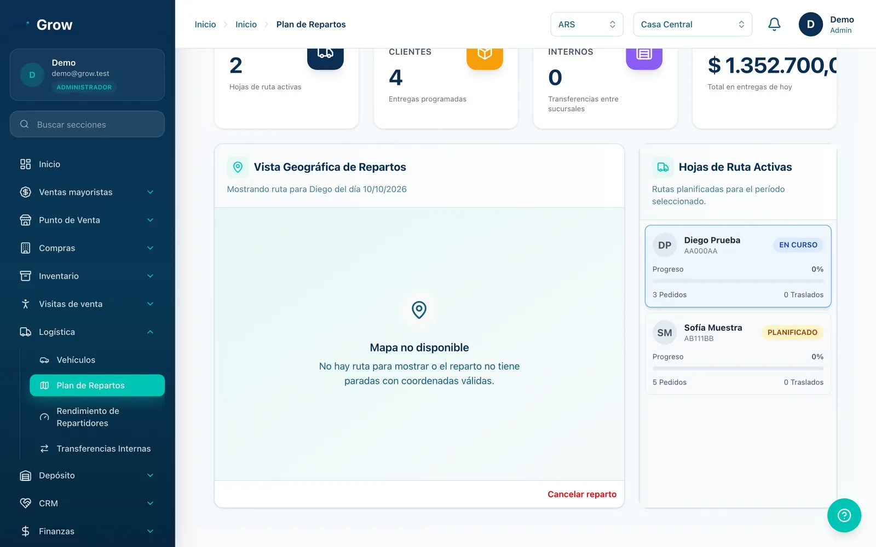Click the Demo user profile card in sidebar
The height and width of the screenshot is (547, 876).
click(87, 75)
